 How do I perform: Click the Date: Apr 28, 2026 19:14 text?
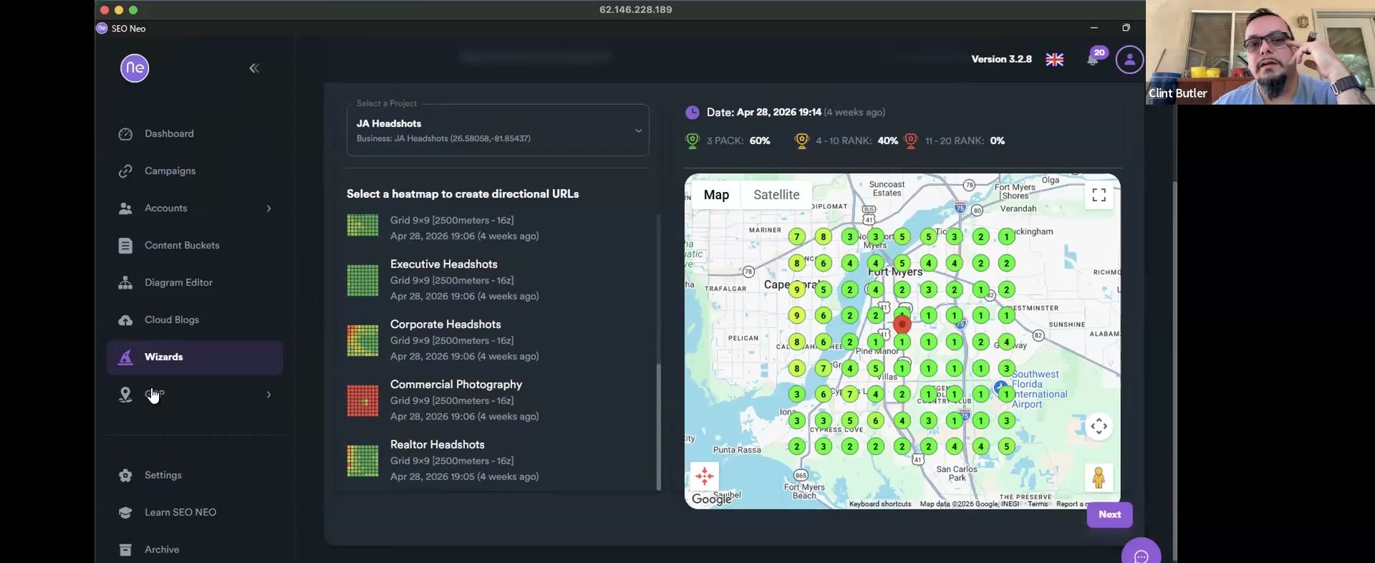pos(764,112)
